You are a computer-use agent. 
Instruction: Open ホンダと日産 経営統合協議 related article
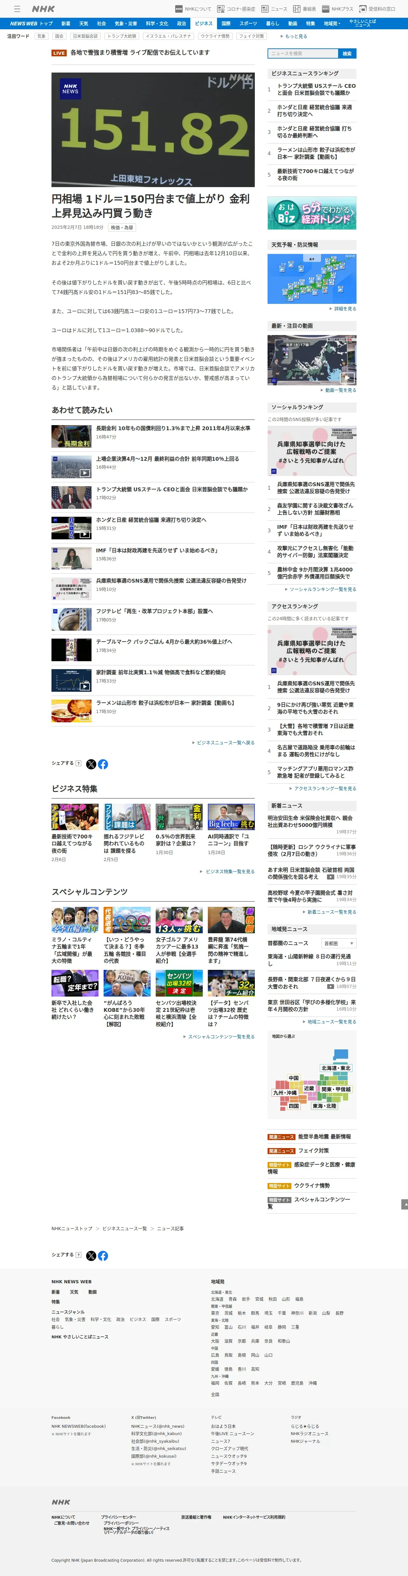(x=151, y=520)
